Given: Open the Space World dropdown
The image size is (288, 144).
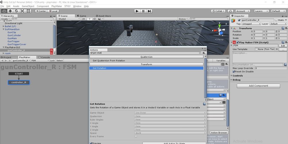Looking at the screenshot, I should pos(170,133).
